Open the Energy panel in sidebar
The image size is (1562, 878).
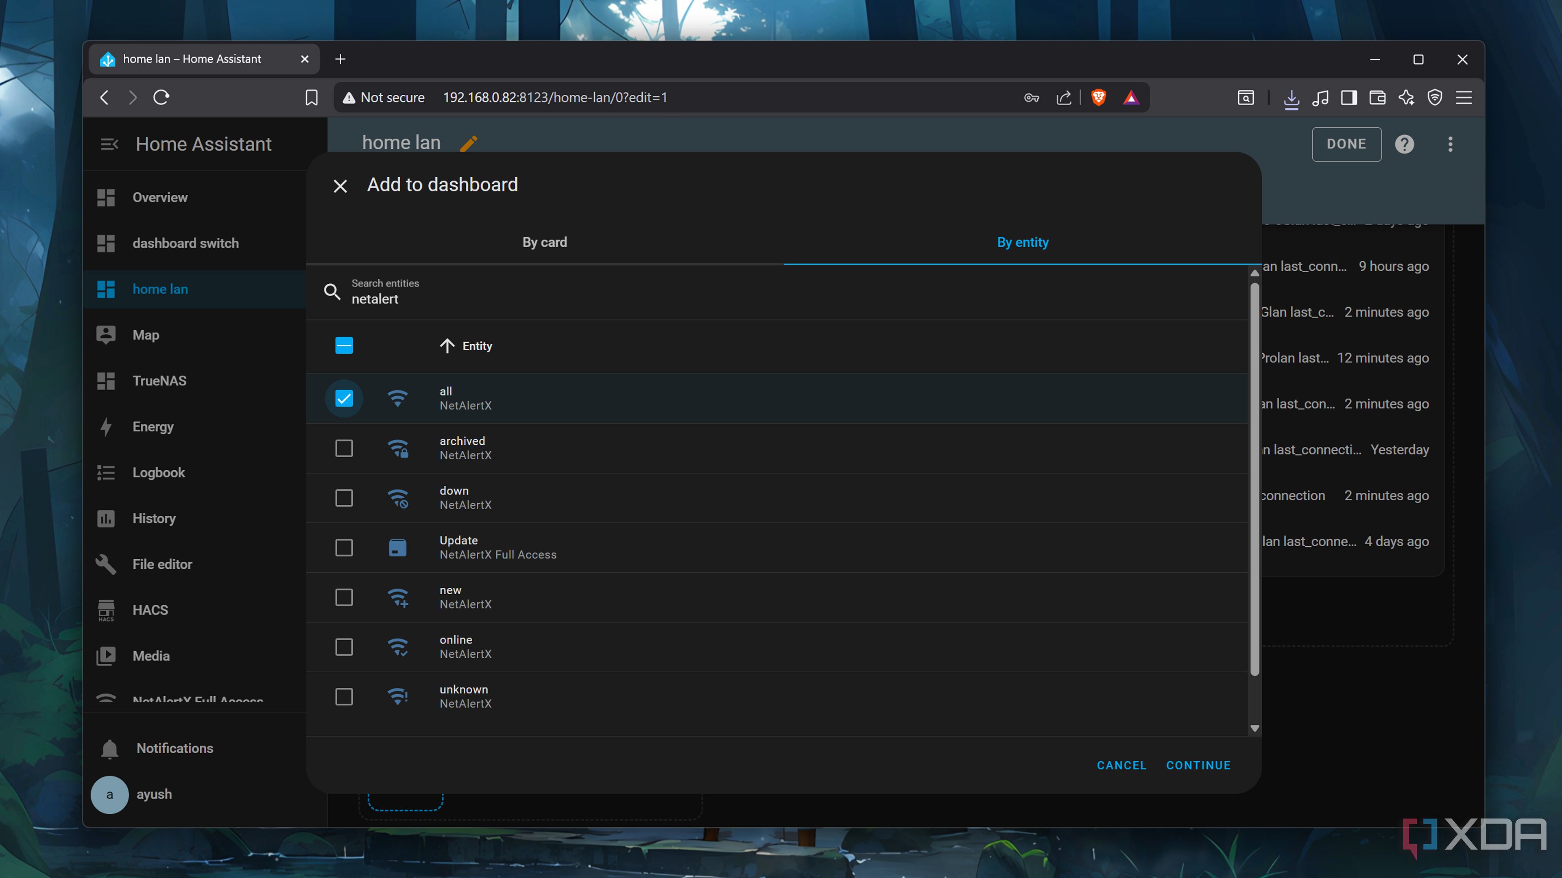(x=153, y=426)
